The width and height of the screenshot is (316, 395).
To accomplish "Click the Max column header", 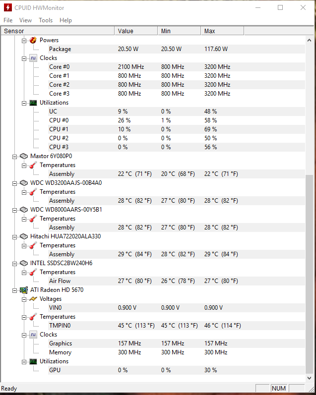I will click(222, 31).
